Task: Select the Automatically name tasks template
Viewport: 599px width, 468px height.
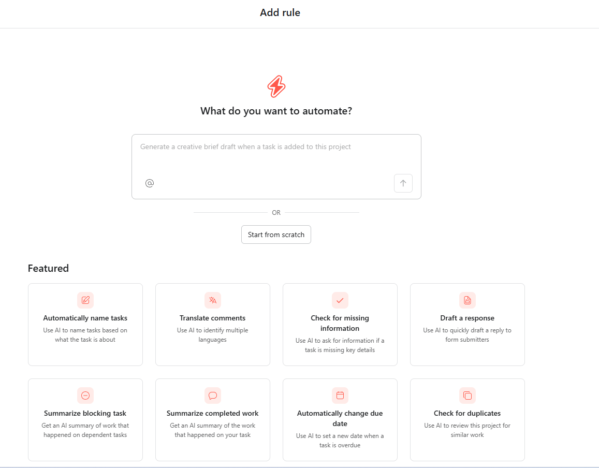Action: [85, 325]
